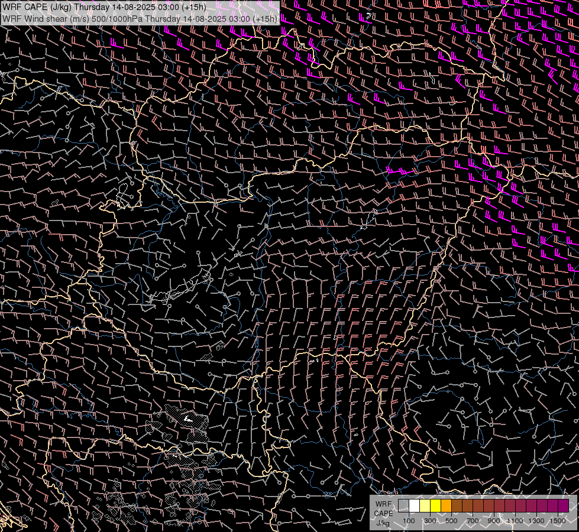Viewport: 579px width, 532px height.
Task: Click the WRF Wind shear title line
Action: (x=140, y=18)
